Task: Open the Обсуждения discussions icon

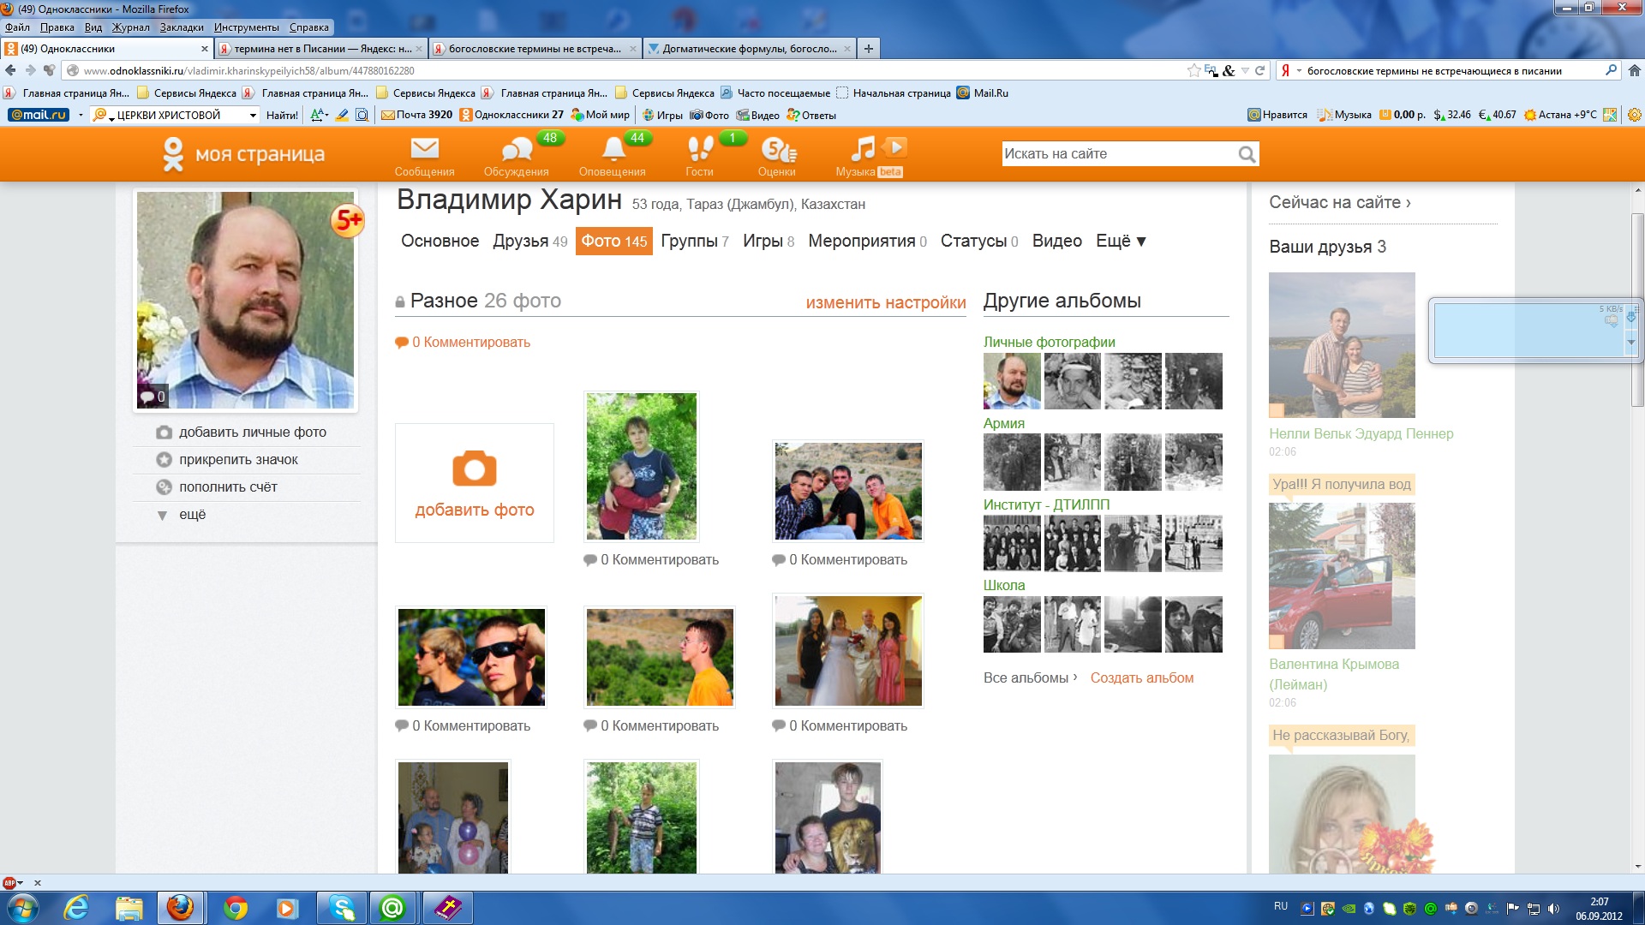Action: pos(516,151)
